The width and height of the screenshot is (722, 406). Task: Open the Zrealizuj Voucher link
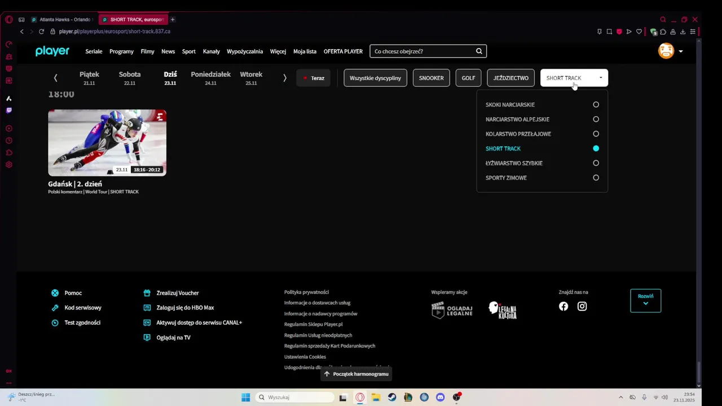pyautogui.click(x=178, y=293)
